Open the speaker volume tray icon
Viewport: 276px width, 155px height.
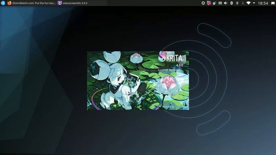click(x=226, y=3)
